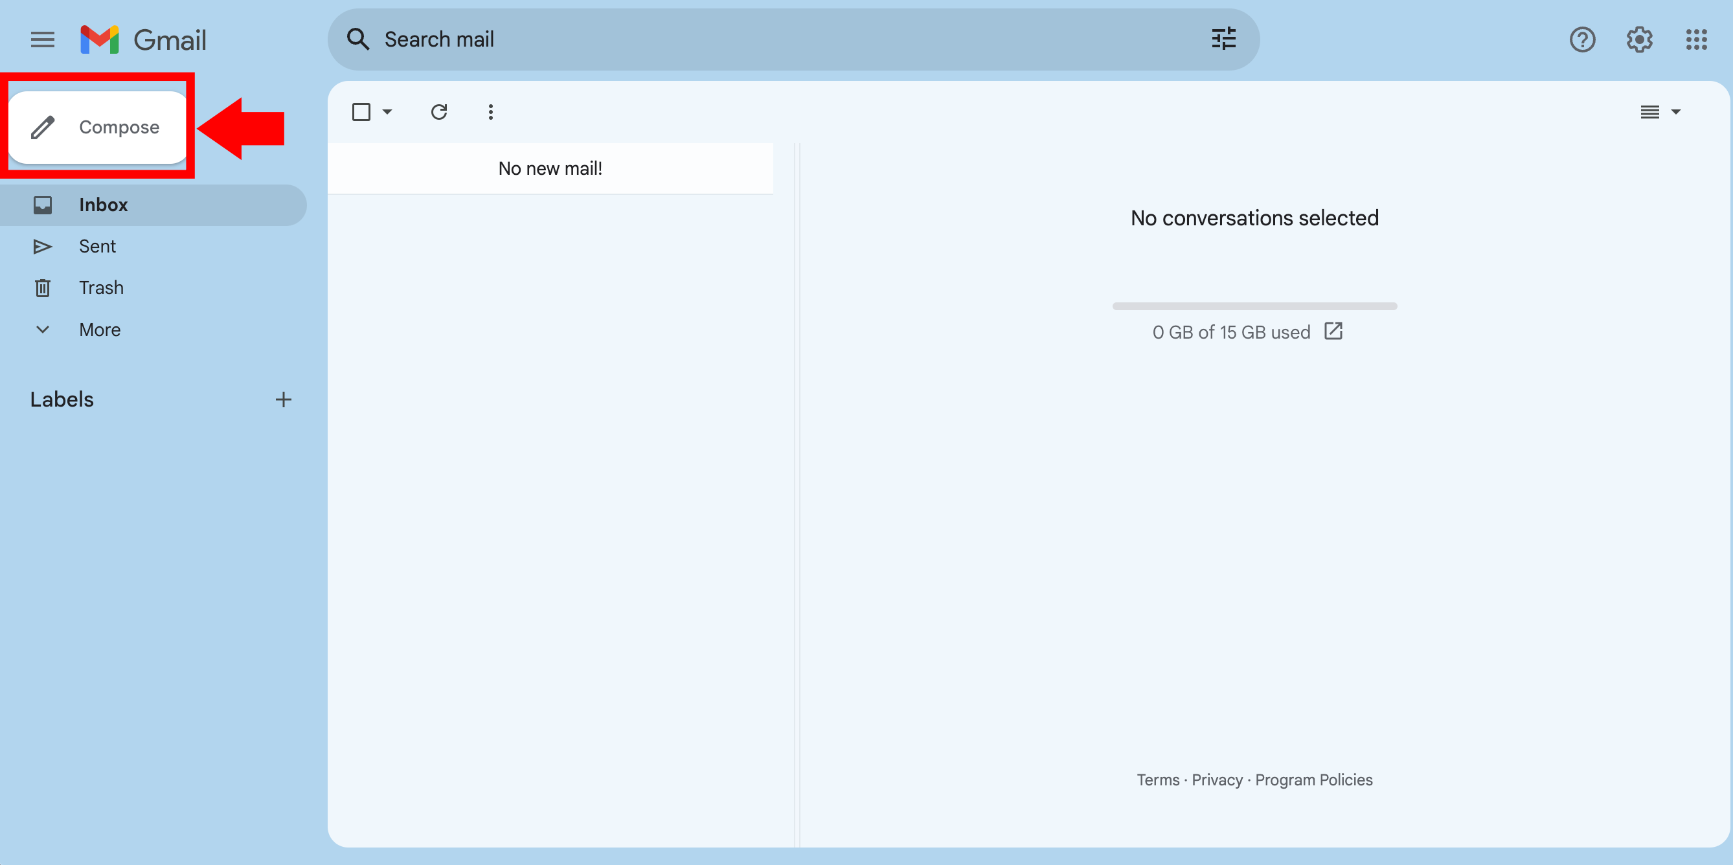Open the Google apps grid
Screen dimensions: 1733x865
1696,39
